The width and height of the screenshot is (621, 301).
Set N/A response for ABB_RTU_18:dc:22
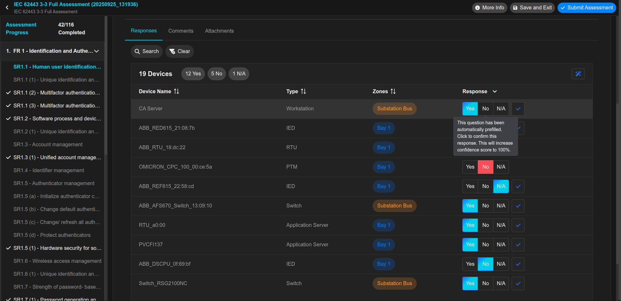click(501, 148)
